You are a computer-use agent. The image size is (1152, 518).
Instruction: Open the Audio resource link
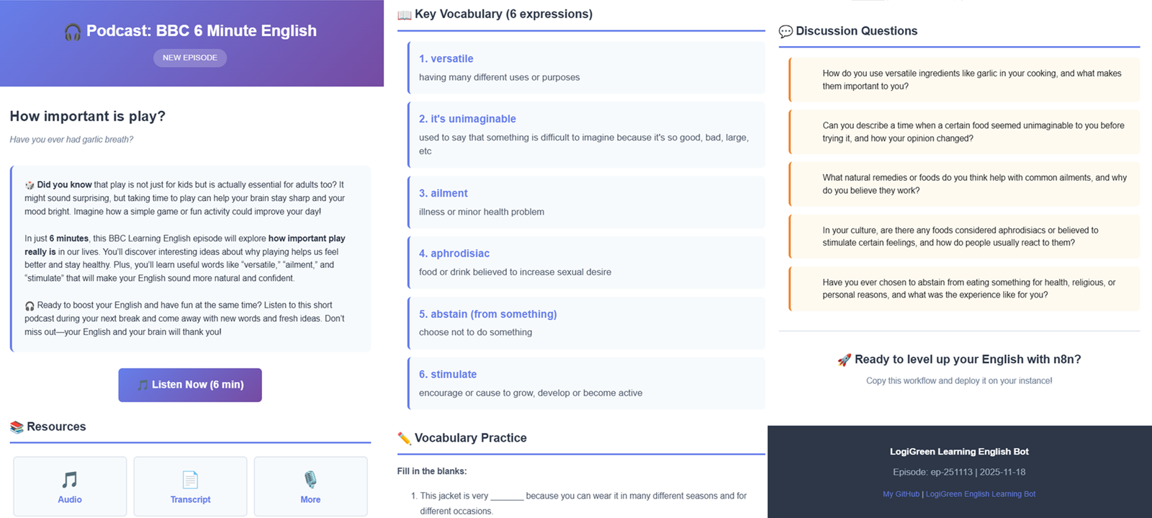coord(70,499)
